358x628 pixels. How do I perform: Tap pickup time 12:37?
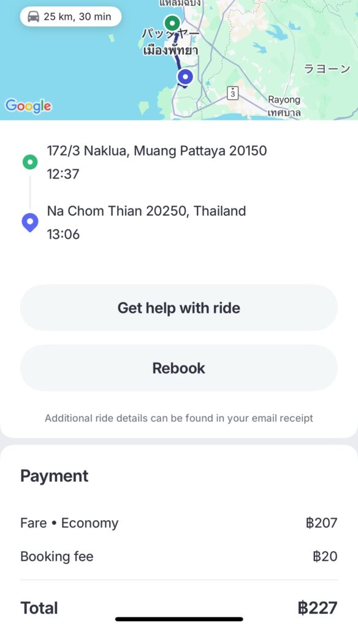click(63, 174)
